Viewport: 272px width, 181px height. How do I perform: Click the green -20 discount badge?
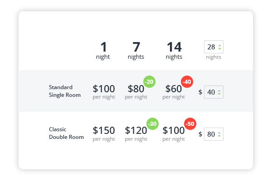tap(150, 81)
